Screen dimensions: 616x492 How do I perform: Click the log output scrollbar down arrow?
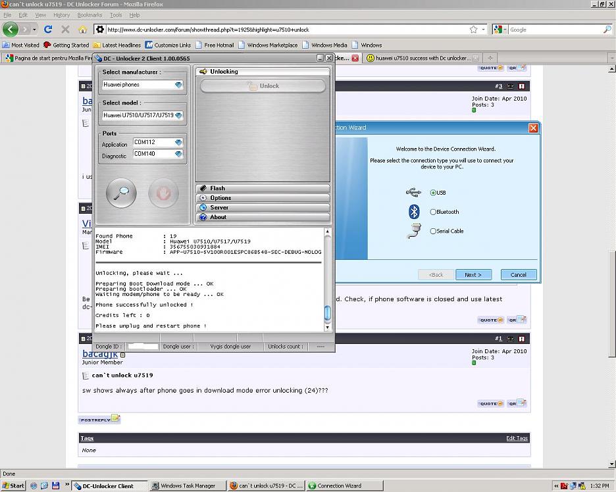point(328,327)
